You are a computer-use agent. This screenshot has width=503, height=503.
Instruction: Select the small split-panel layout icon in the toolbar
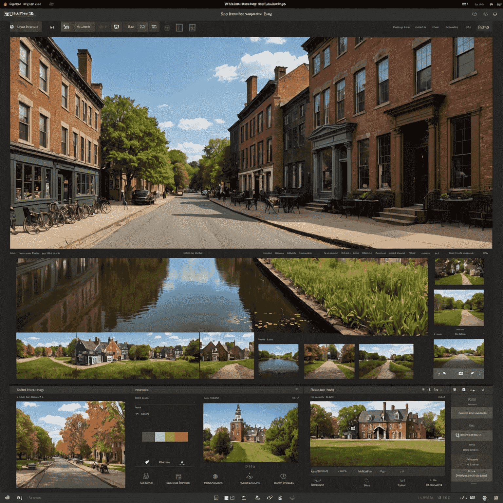[167, 28]
